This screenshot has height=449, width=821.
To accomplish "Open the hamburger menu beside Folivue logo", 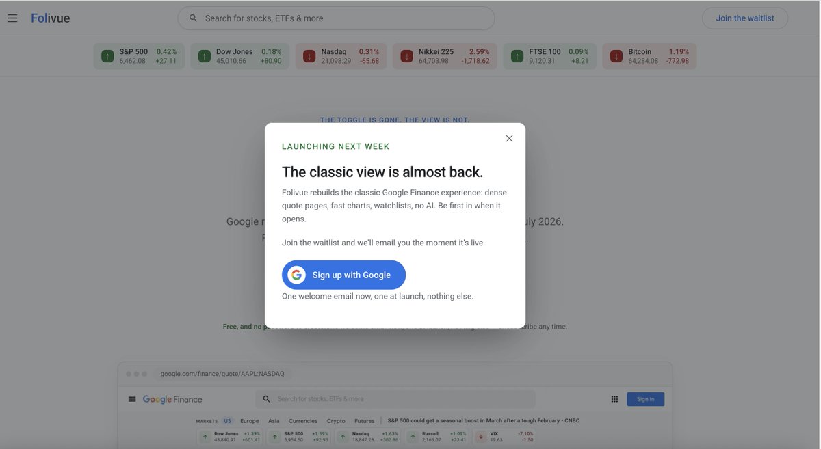I will point(12,18).
